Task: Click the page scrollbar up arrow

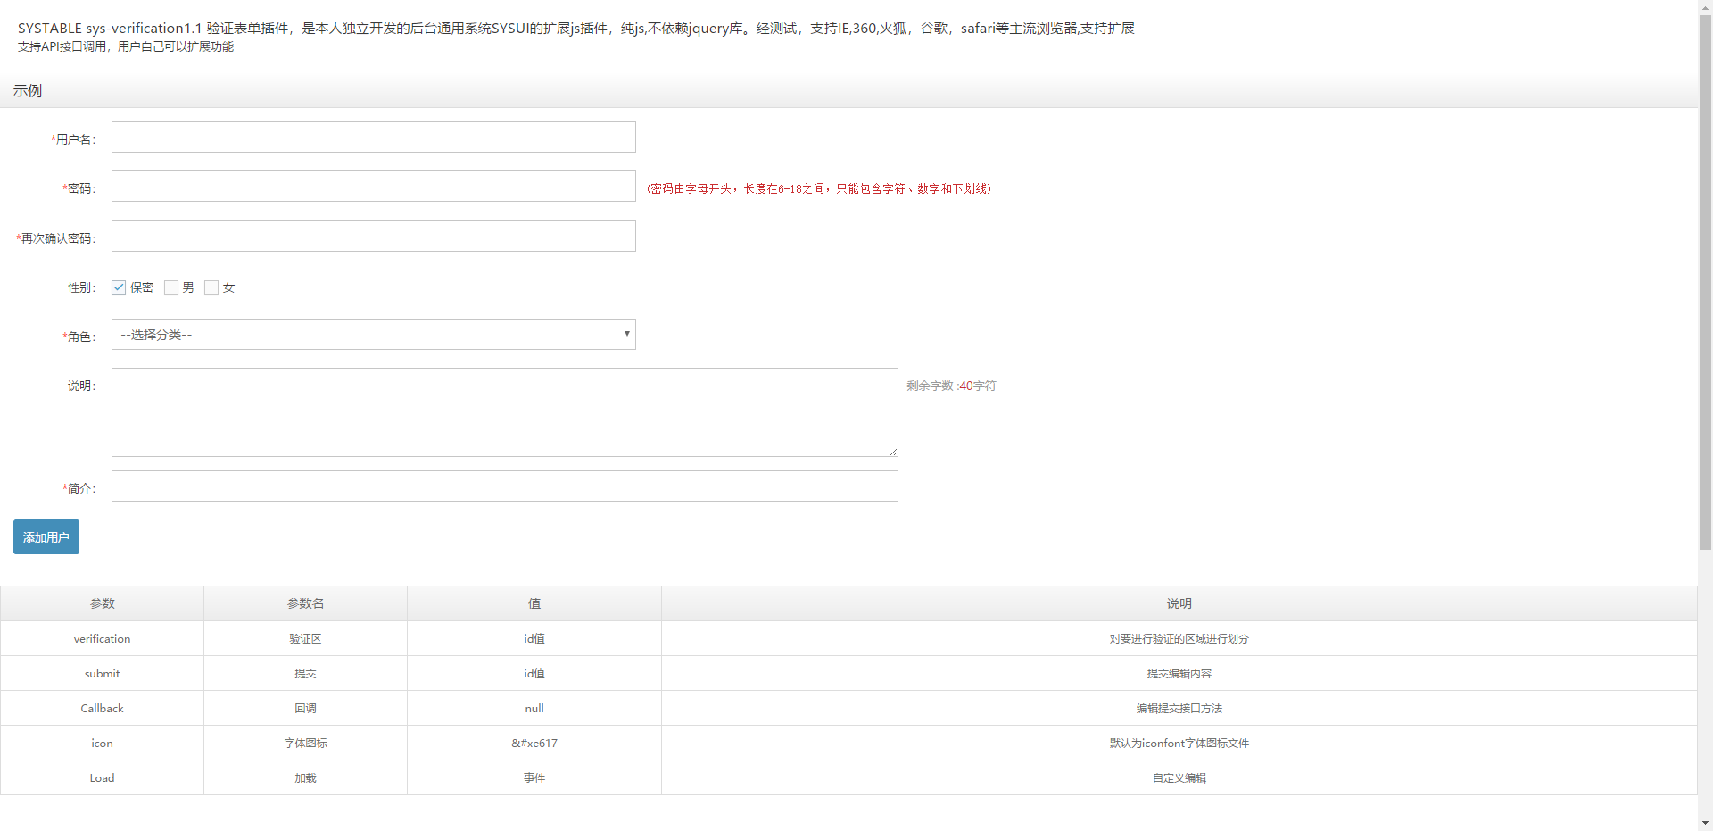Action: coord(1705,7)
